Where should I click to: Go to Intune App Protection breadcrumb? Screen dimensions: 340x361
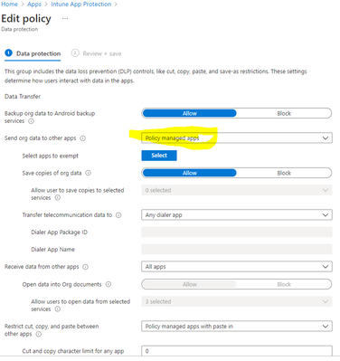pyautogui.click(x=81, y=5)
